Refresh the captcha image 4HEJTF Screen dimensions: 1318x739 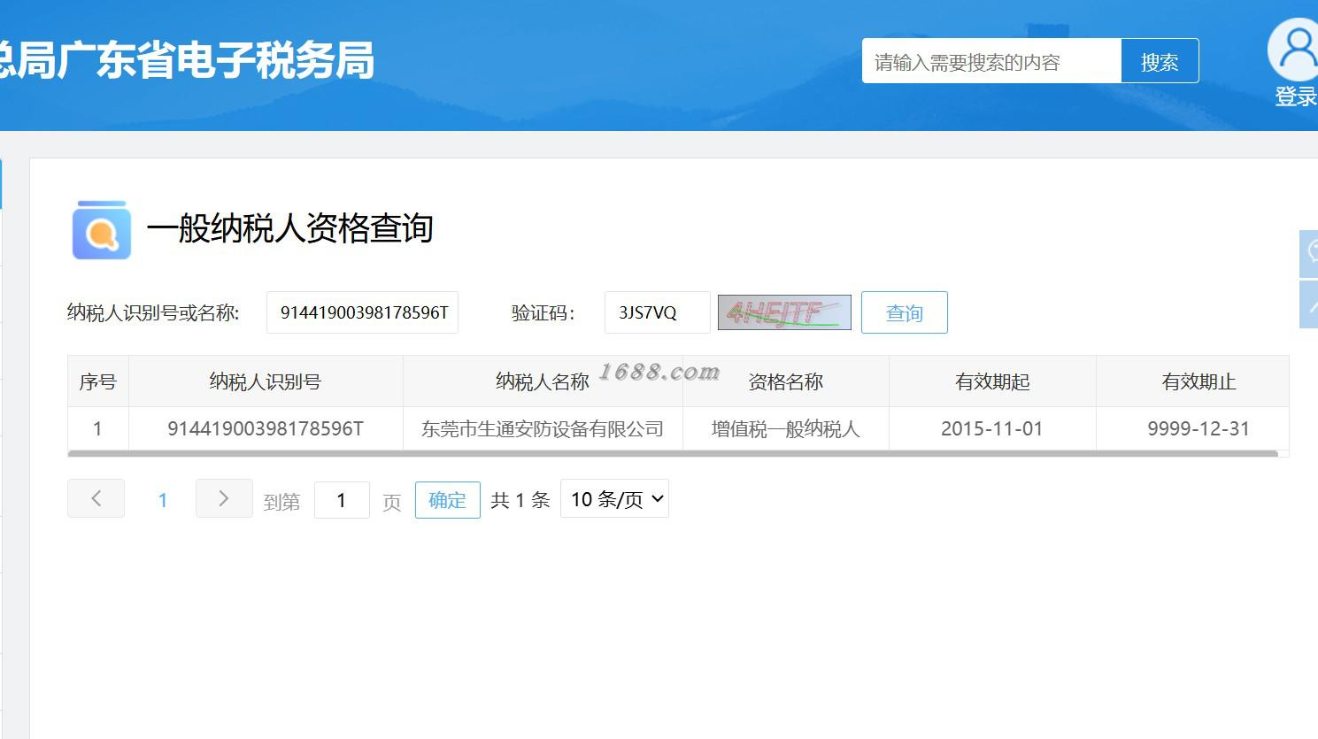click(784, 312)
